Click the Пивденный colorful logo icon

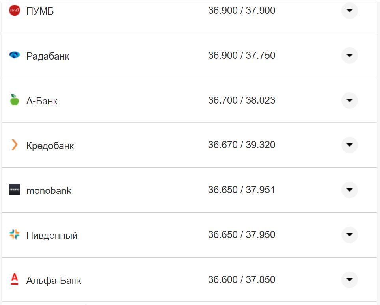coord(15,235)
